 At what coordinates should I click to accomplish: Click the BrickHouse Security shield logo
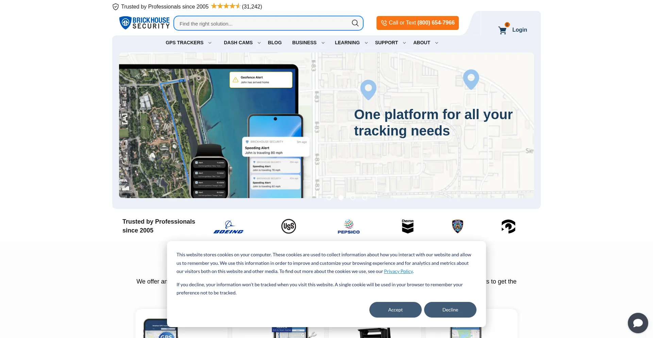pyautogui.click(x=144, y=23)
